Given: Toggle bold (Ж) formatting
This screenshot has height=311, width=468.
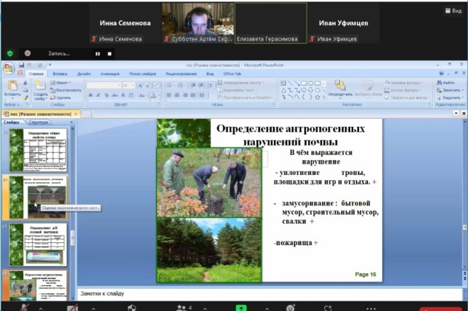Looking at the screenshot, I should [90, 95].
